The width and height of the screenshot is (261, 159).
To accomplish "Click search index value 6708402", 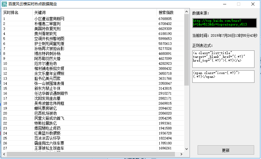I will coord(165,24).
